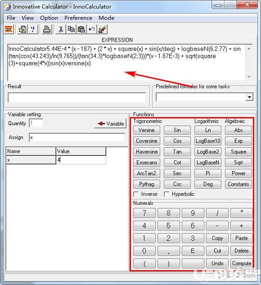Open the File menu

tap(11, 18)
